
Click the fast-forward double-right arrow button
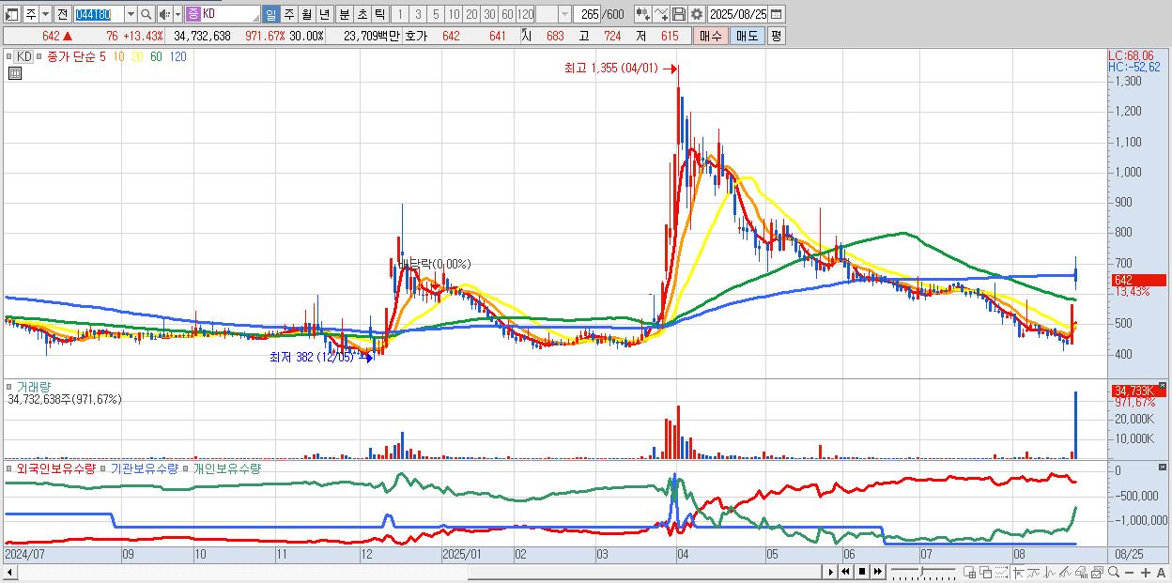click(877, 572)
